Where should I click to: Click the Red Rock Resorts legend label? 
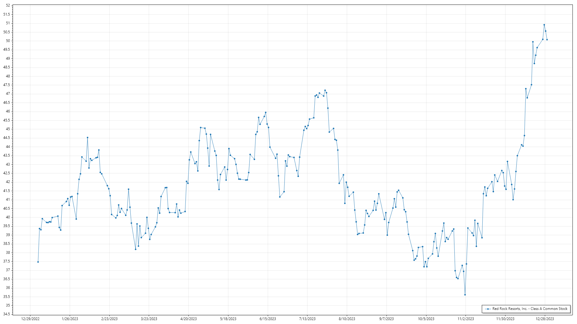pyautogui.click(x=530, y=309)
